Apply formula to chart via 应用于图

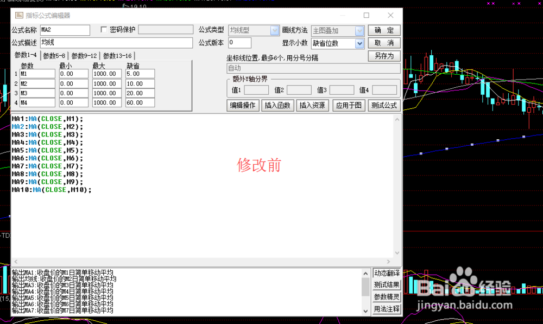(x=348, y=106)
